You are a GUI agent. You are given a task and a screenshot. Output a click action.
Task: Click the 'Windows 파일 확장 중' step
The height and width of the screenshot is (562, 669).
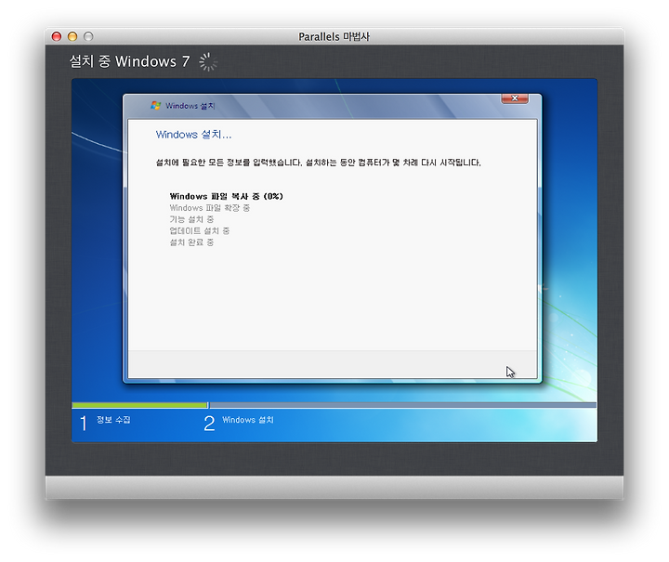tap(209, 208)
